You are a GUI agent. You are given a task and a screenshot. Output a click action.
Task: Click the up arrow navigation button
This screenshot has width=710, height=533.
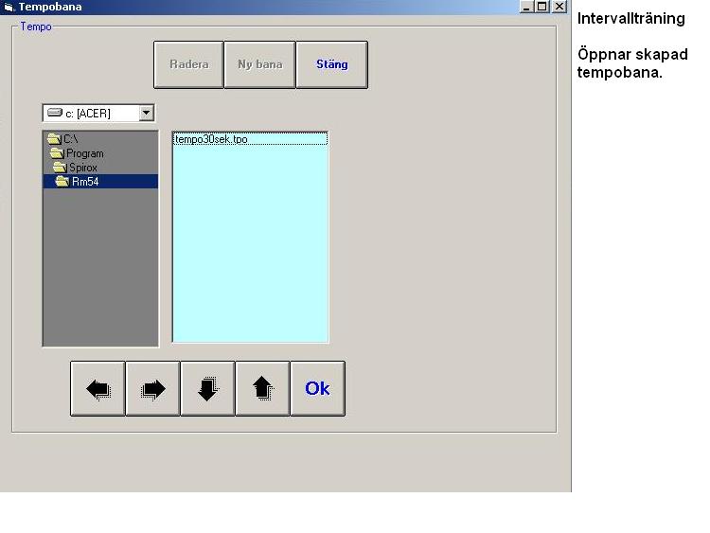[262, 388]
